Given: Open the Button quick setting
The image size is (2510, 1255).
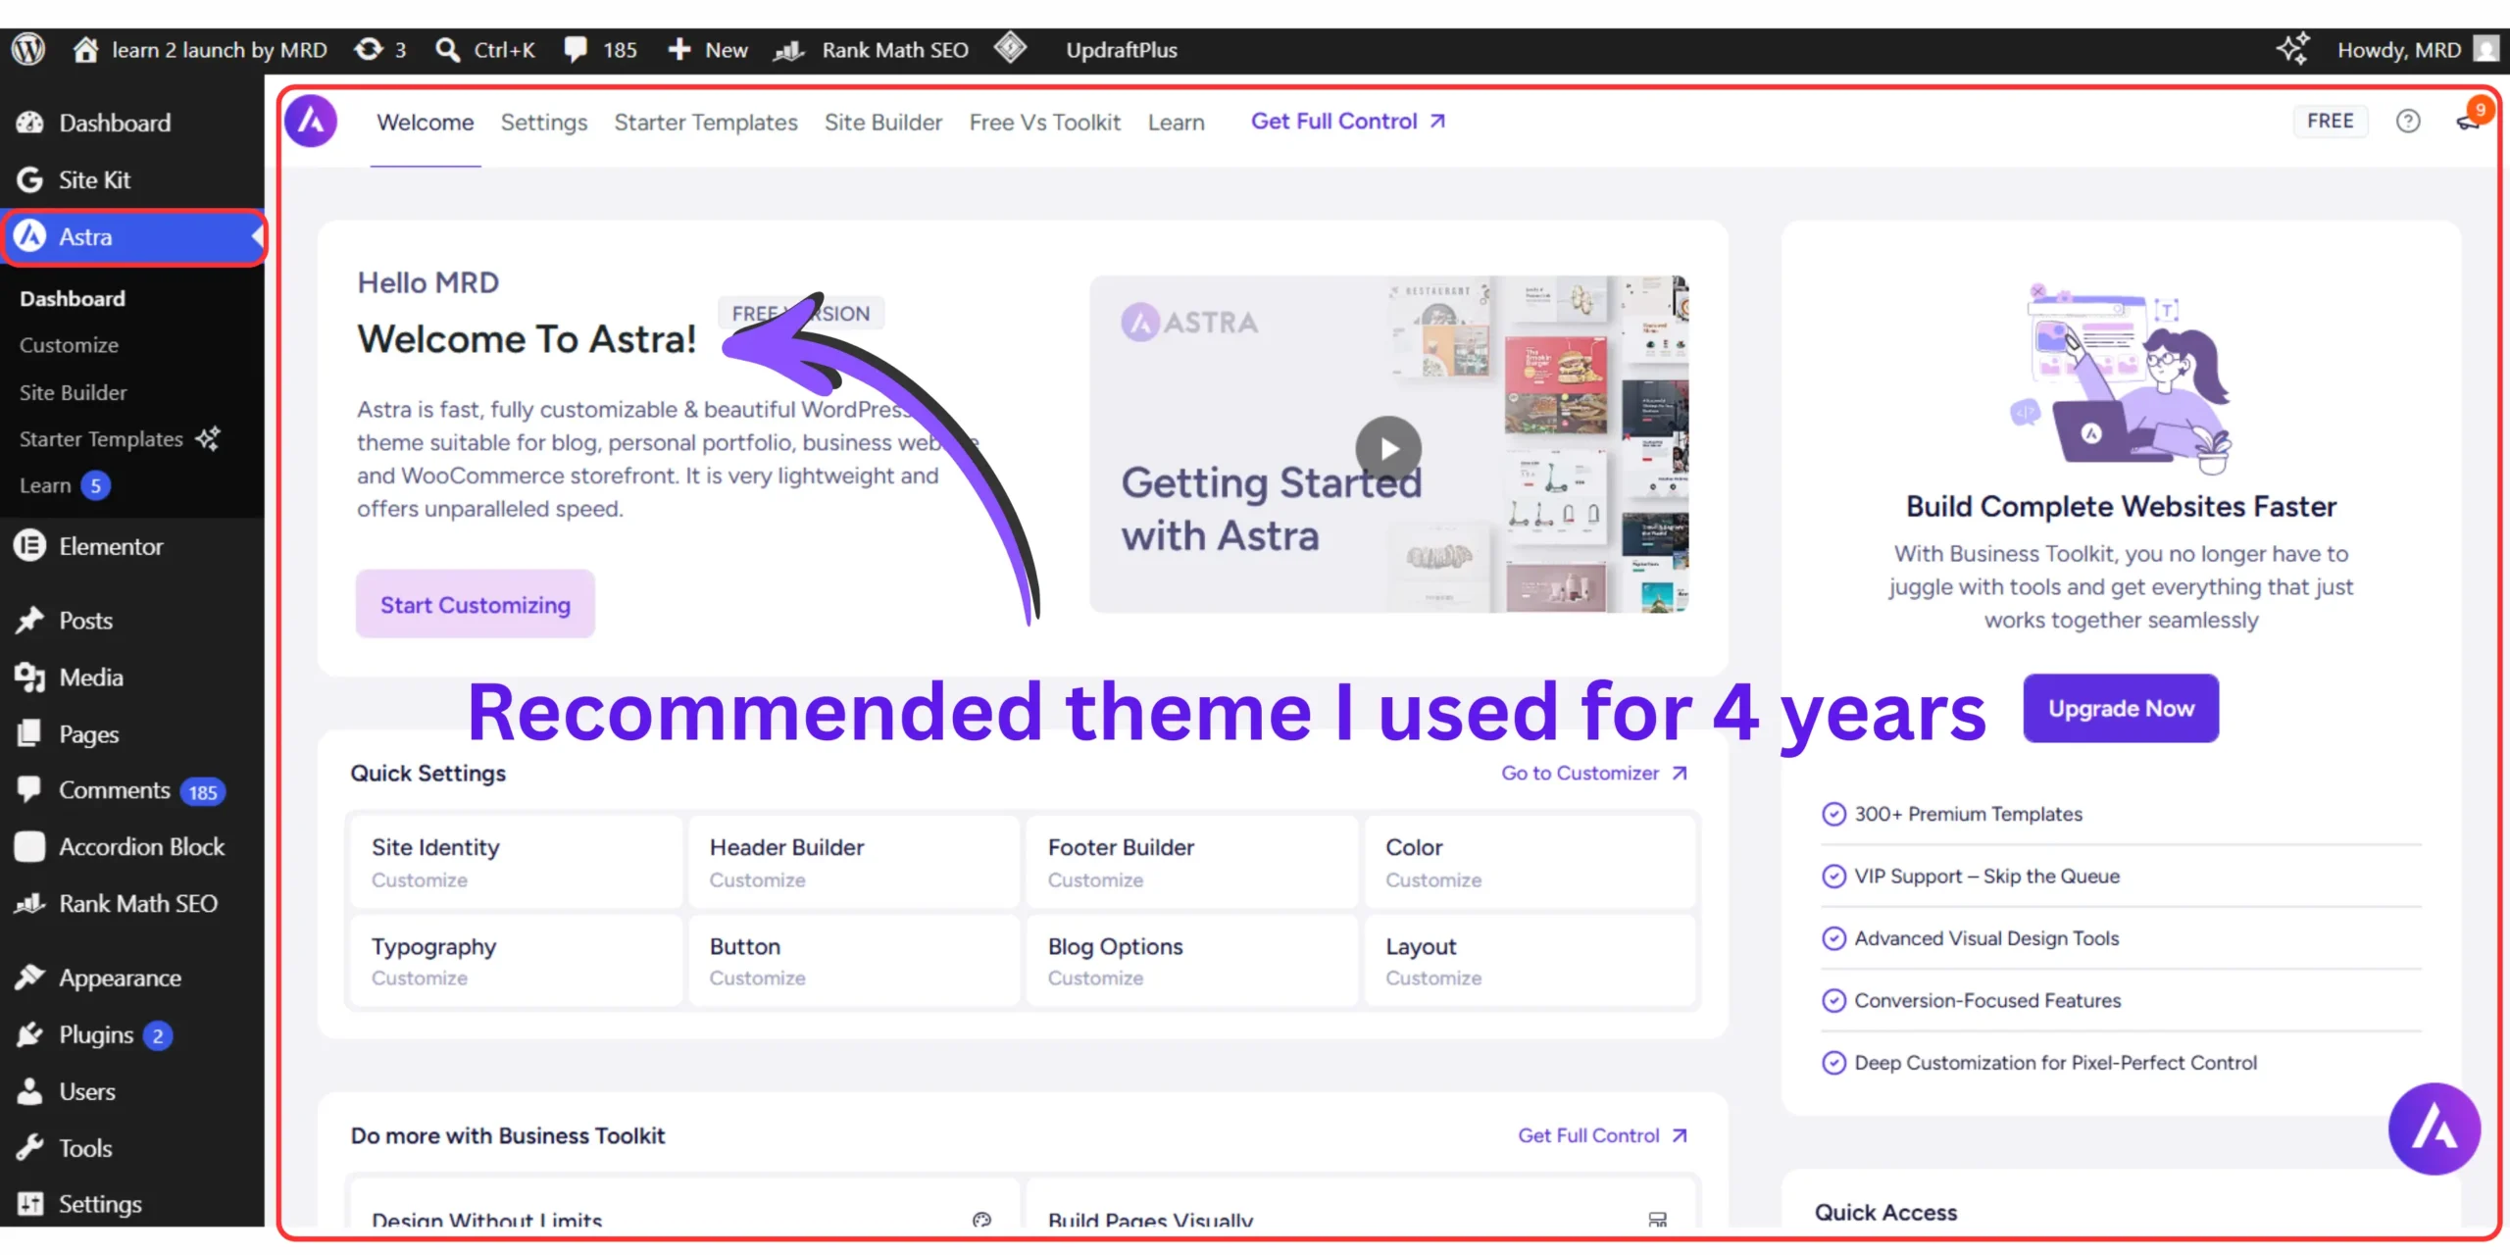Looking at the screenshot, I should [853, 961].
